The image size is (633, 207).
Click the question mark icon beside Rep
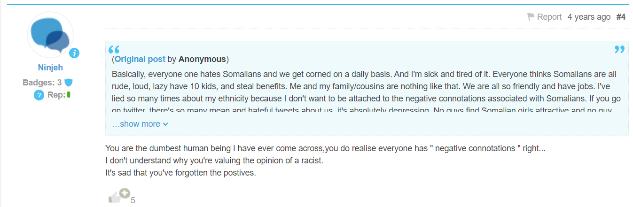(39, 95)
